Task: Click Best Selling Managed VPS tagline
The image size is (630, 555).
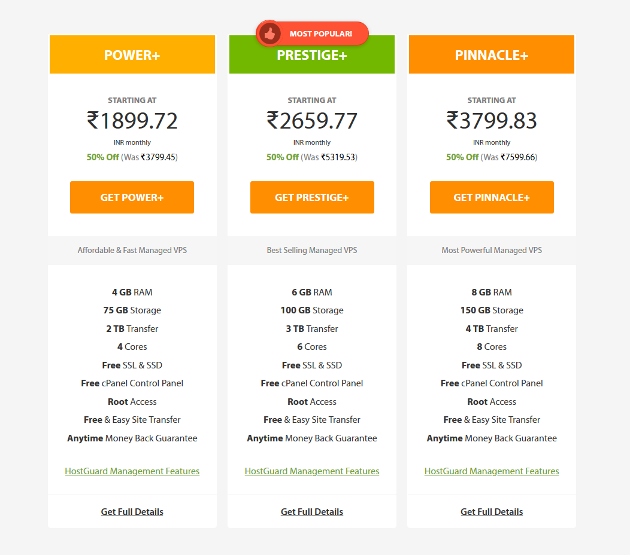Action: [x=312, y=250]
